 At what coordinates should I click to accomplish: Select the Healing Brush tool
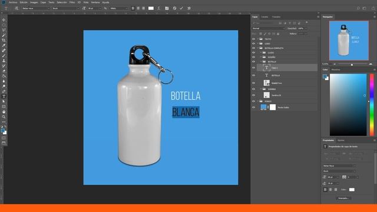click(4, 51)
